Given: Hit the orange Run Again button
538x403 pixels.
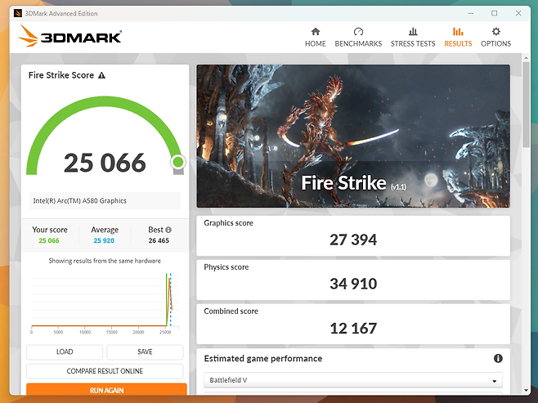Looking at the screenshot, I should (x=106, y=391).
